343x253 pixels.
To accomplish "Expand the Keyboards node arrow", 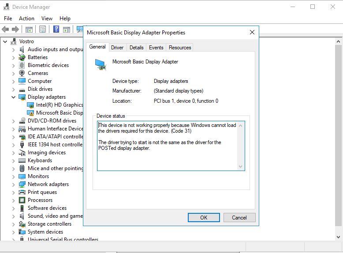I will point(13,161).
